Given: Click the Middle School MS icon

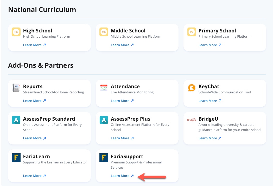Looking at the screenshot, I should (104, 32).
